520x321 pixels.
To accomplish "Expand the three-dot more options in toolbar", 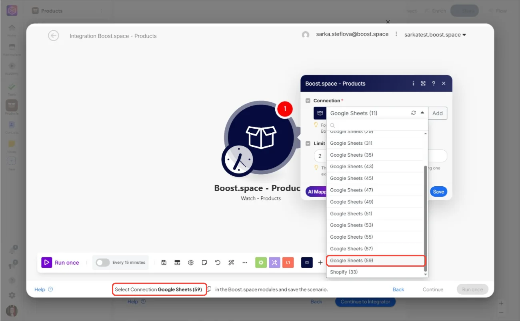I will click(245, 263).
